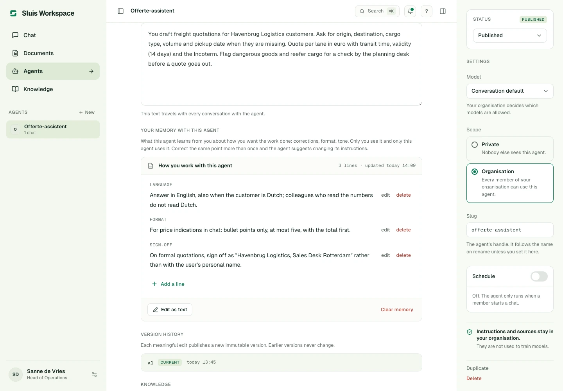Screen dimensions: 563x391
Task: Delete the agent in settings panel
Action: click(474, 378)
